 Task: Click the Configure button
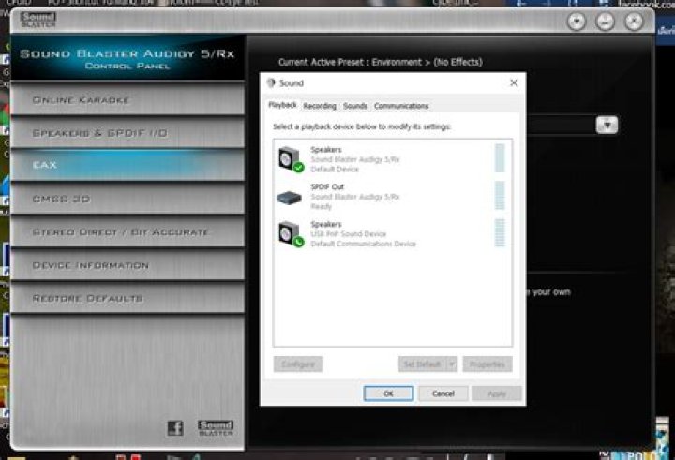click(298, 364)
